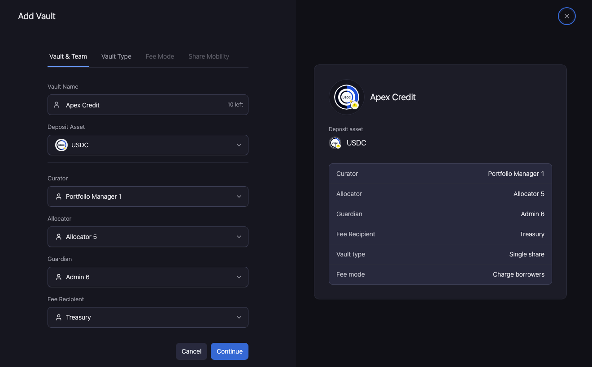Click the person icon beside Admin 6
This screenshot has height=367, width=592.
58,277
